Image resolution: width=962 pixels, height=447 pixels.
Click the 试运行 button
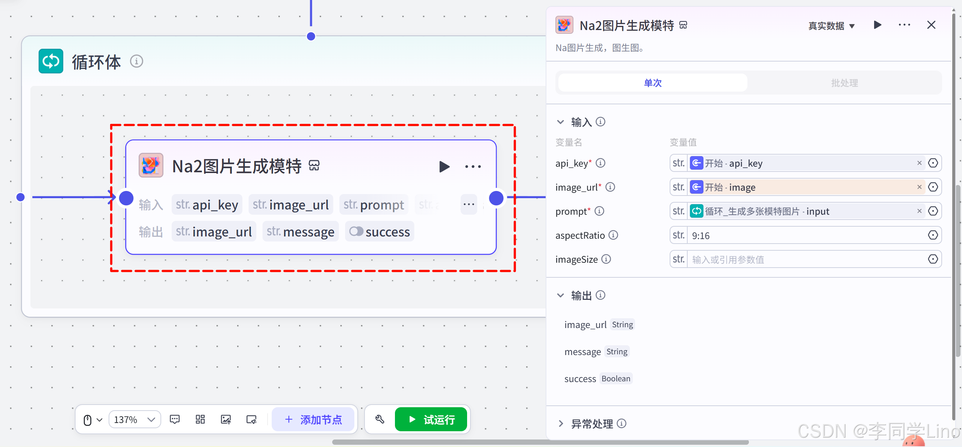coord(431,419)
